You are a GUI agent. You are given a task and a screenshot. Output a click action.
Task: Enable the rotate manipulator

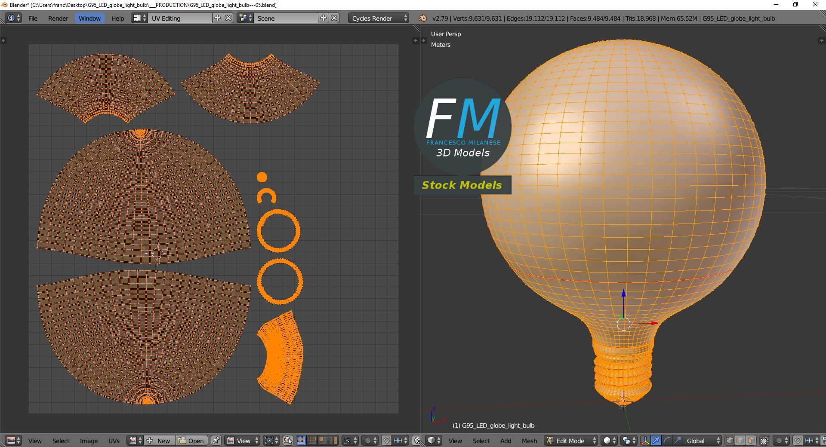667,441
